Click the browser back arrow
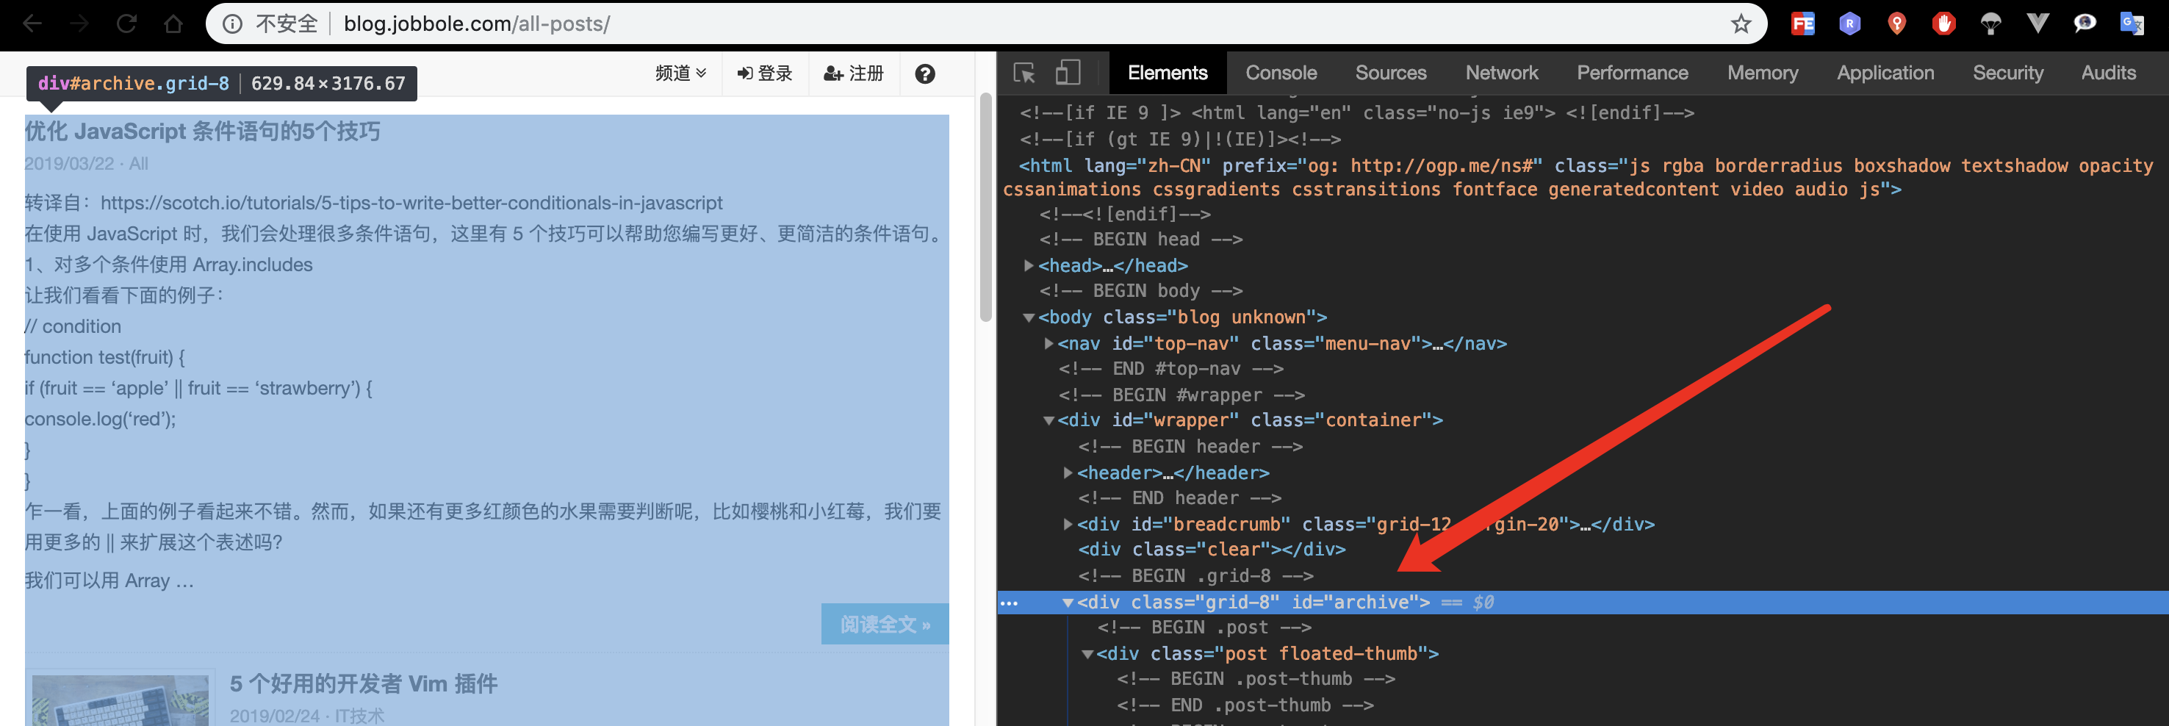The height and width of the screenshot is (726, 2169). tap(32, 24)
